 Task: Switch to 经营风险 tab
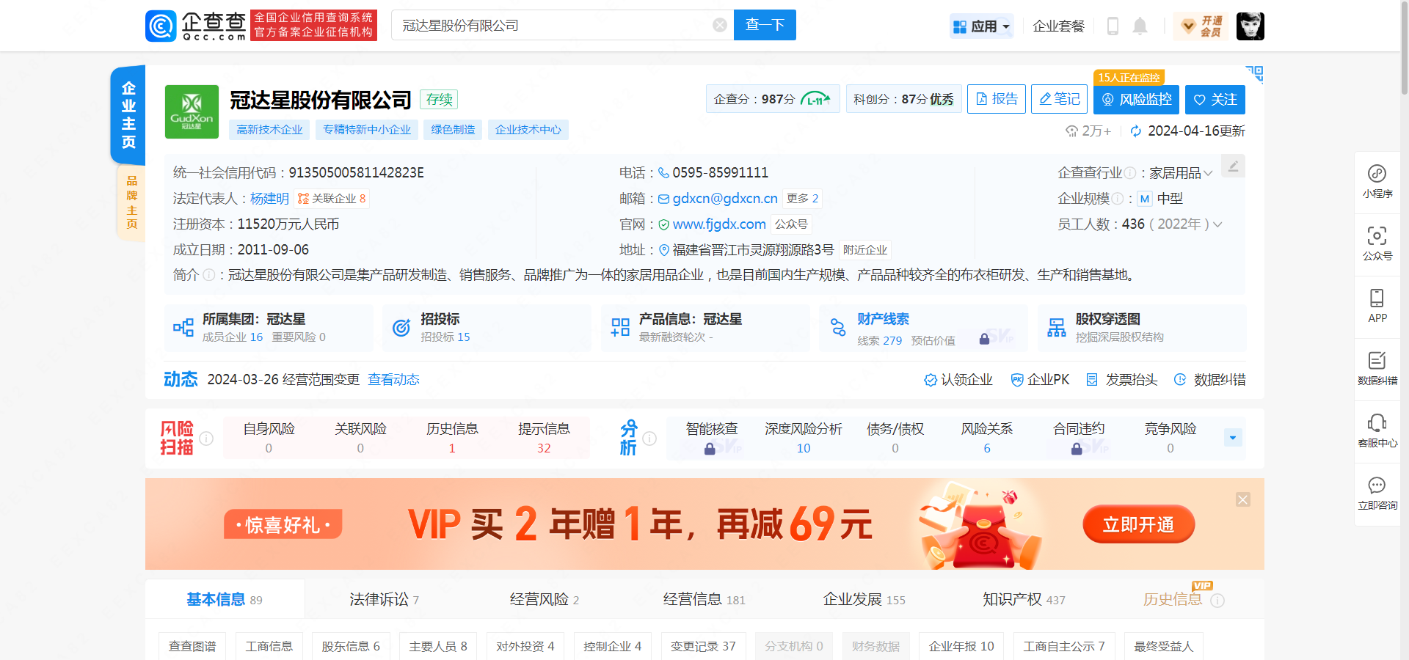pyautogui.click(x=544, y=599)
